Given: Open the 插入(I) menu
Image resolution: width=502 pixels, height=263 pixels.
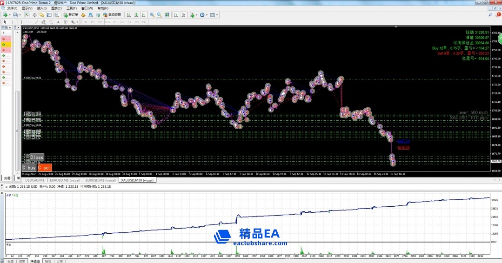Looking at the screenshot, I should coord(41,8).
